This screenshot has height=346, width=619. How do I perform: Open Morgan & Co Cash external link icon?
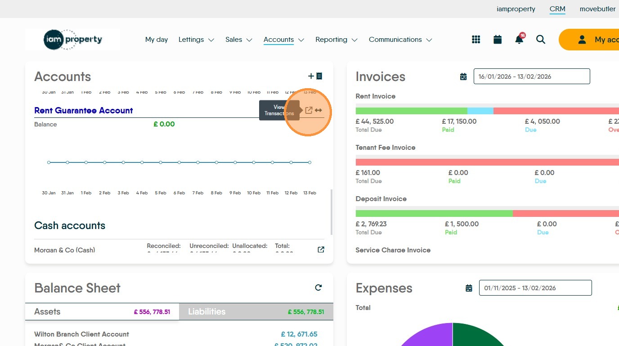coord(321,250)
